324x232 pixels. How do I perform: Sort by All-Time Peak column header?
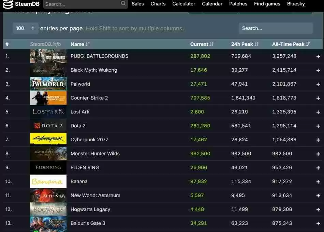291,44
